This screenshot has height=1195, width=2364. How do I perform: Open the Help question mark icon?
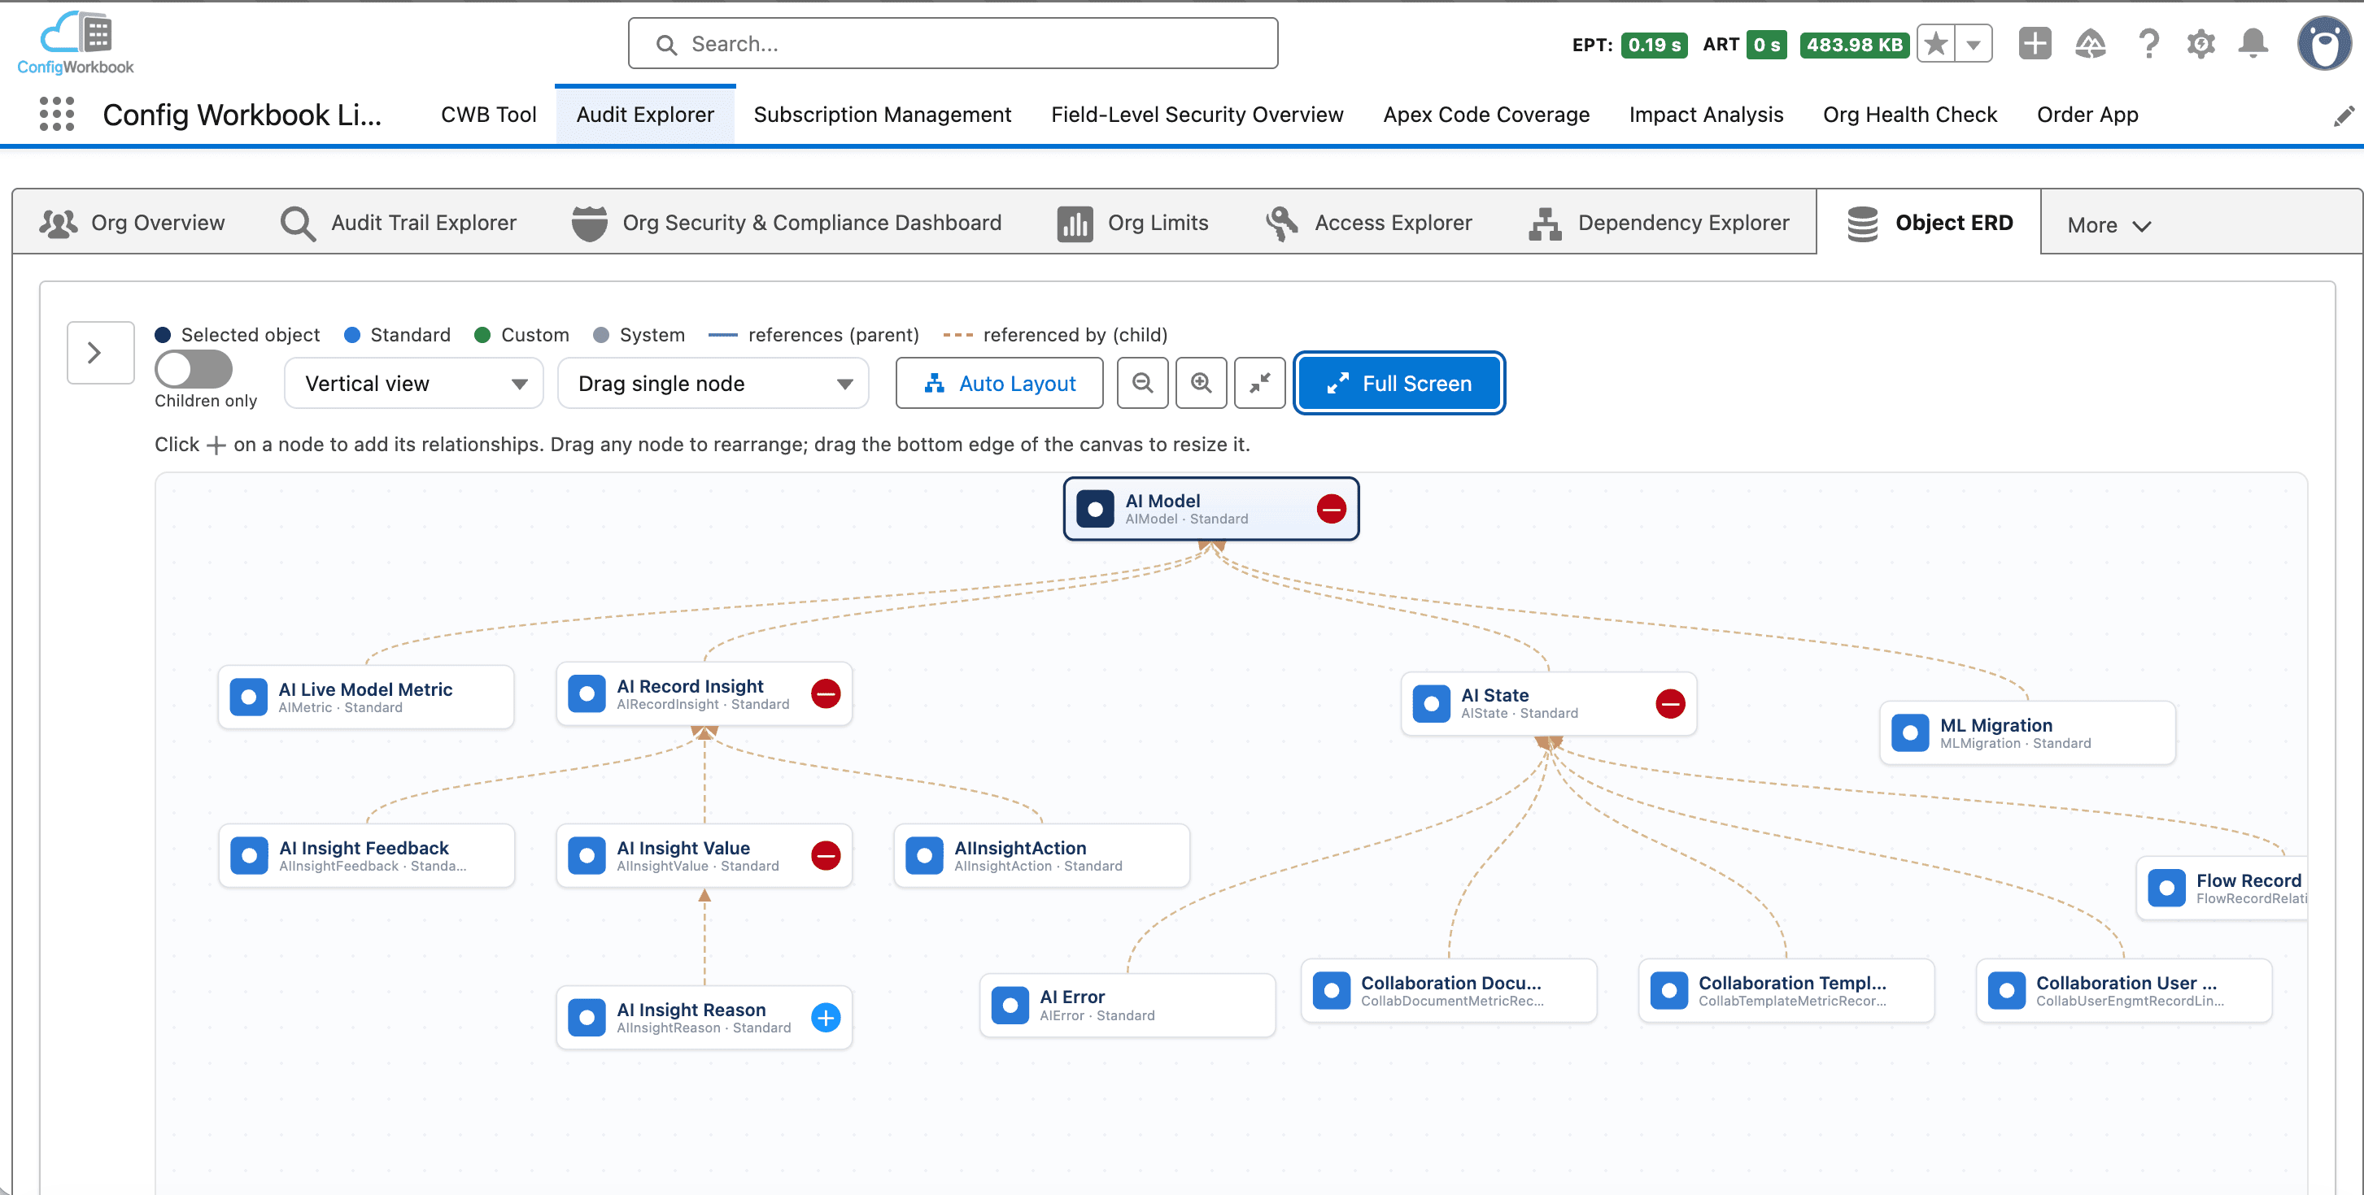coord(2148,43)
